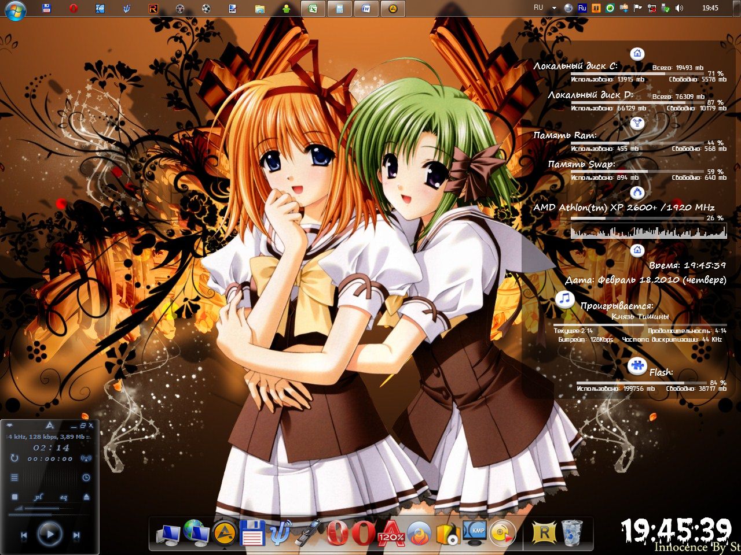Open the Action Center flag icon
The image size is (741, 555).
coord(638,8)
